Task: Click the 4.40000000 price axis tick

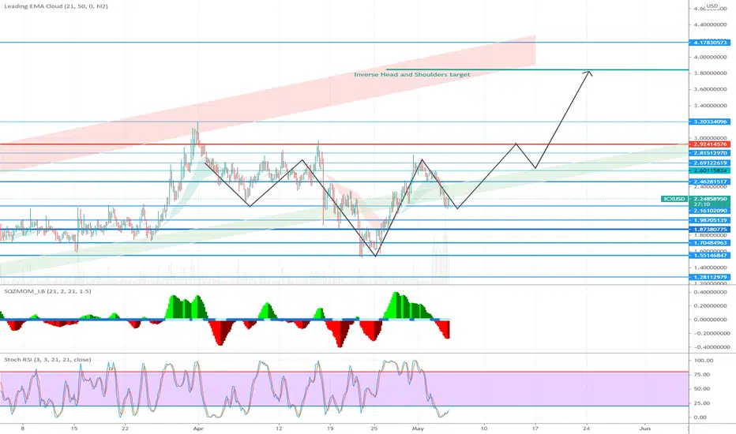Action: (710, 24)
